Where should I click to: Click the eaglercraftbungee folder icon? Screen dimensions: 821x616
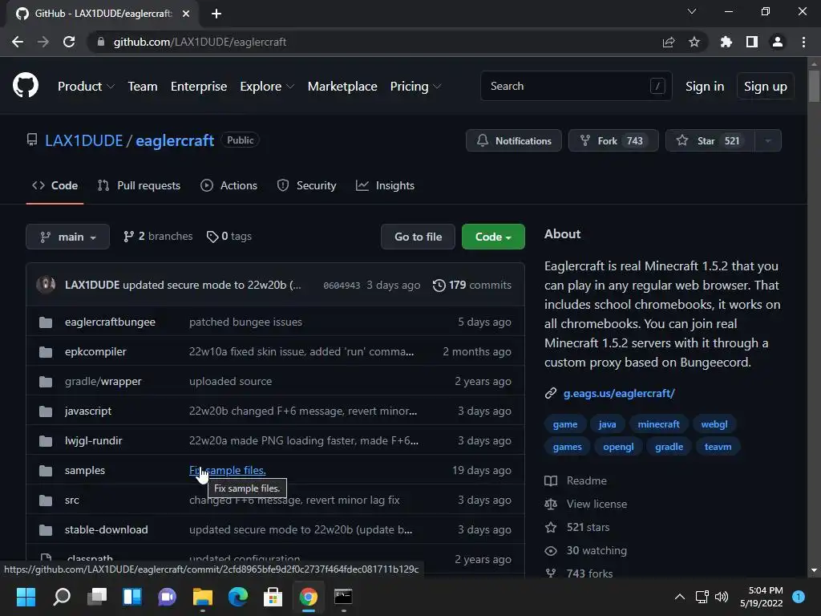[x=46, y=322]
